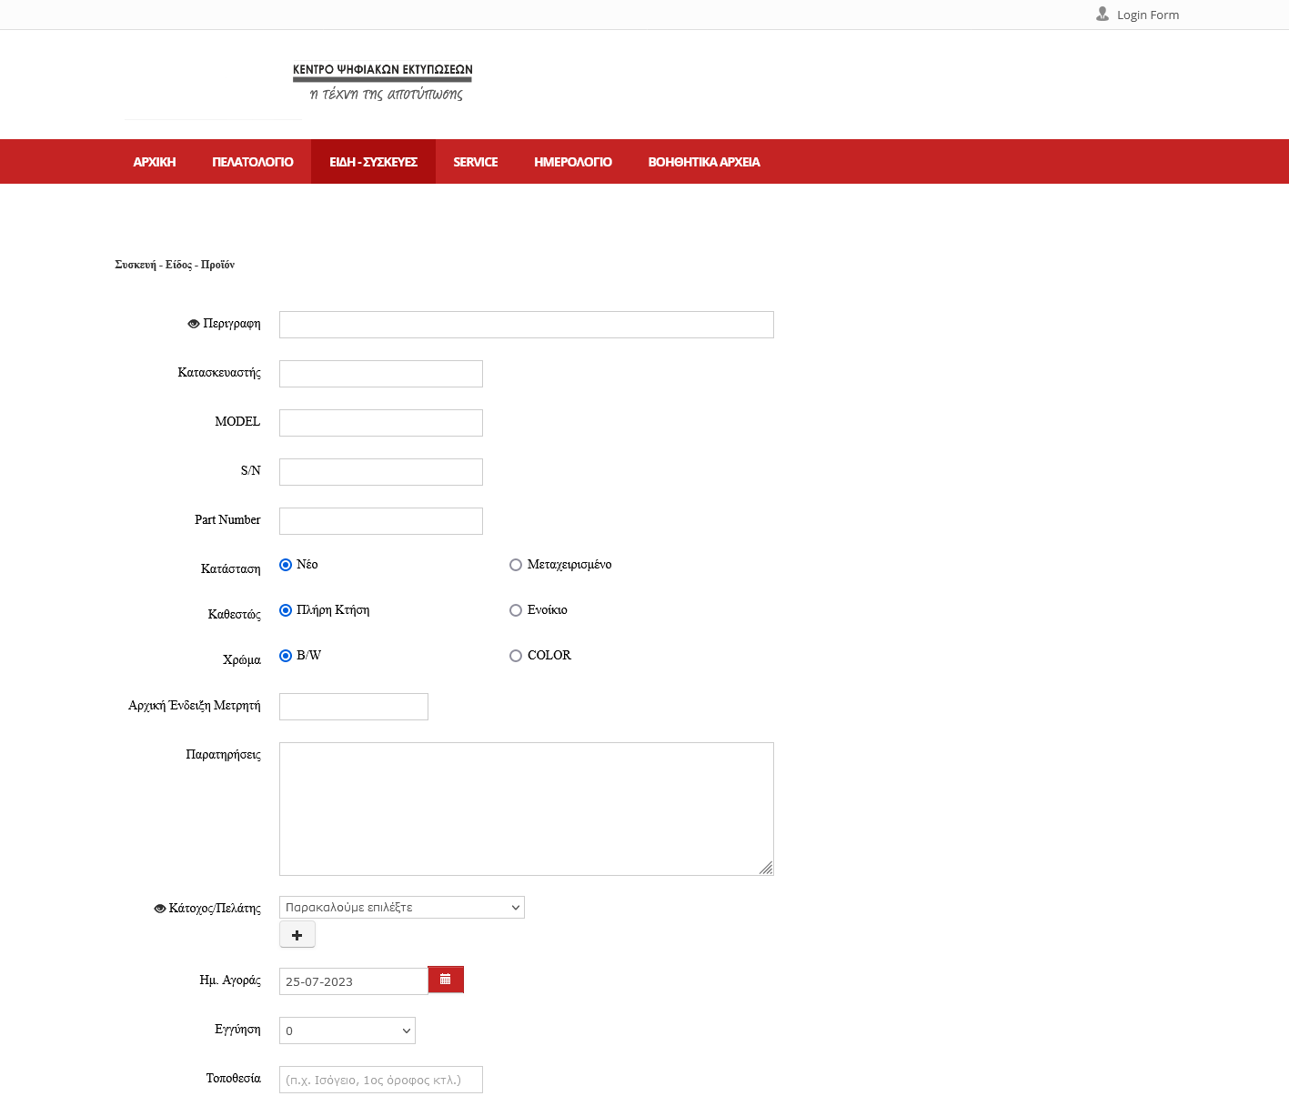Image resolution: width=1289 pixels, height=1096 pixels.
Task: Open the ΗΜΕΡΟΛΟΓΙΟ menu item
Action: [x=573, y=162]
